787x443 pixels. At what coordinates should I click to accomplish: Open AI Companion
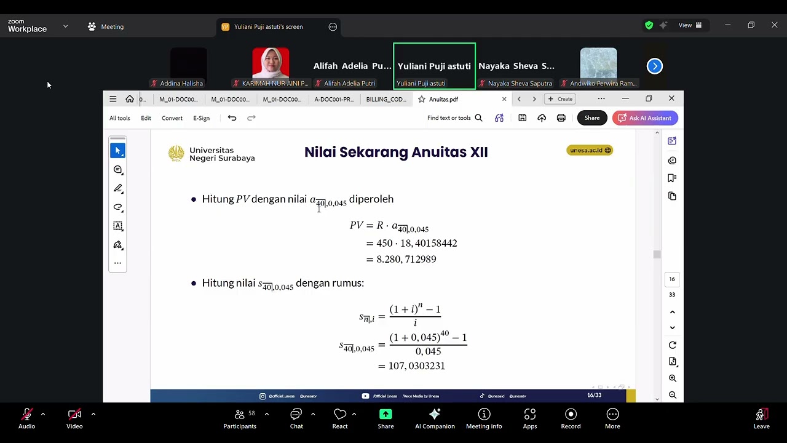tap(435, 419)
